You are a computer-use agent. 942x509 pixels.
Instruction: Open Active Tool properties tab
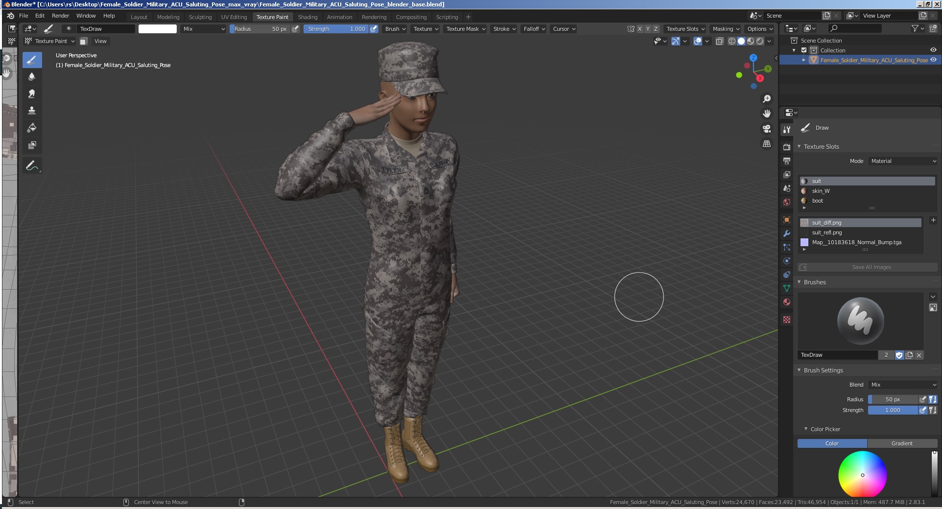point(787,130)
